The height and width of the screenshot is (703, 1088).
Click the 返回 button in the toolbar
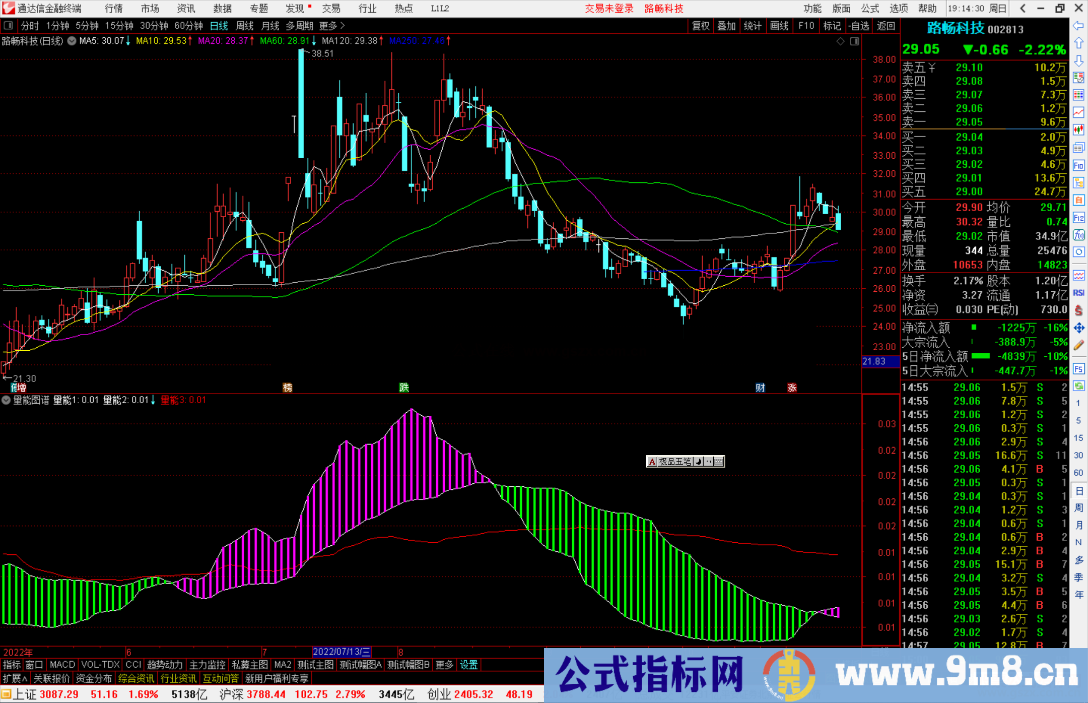(886, 26)
